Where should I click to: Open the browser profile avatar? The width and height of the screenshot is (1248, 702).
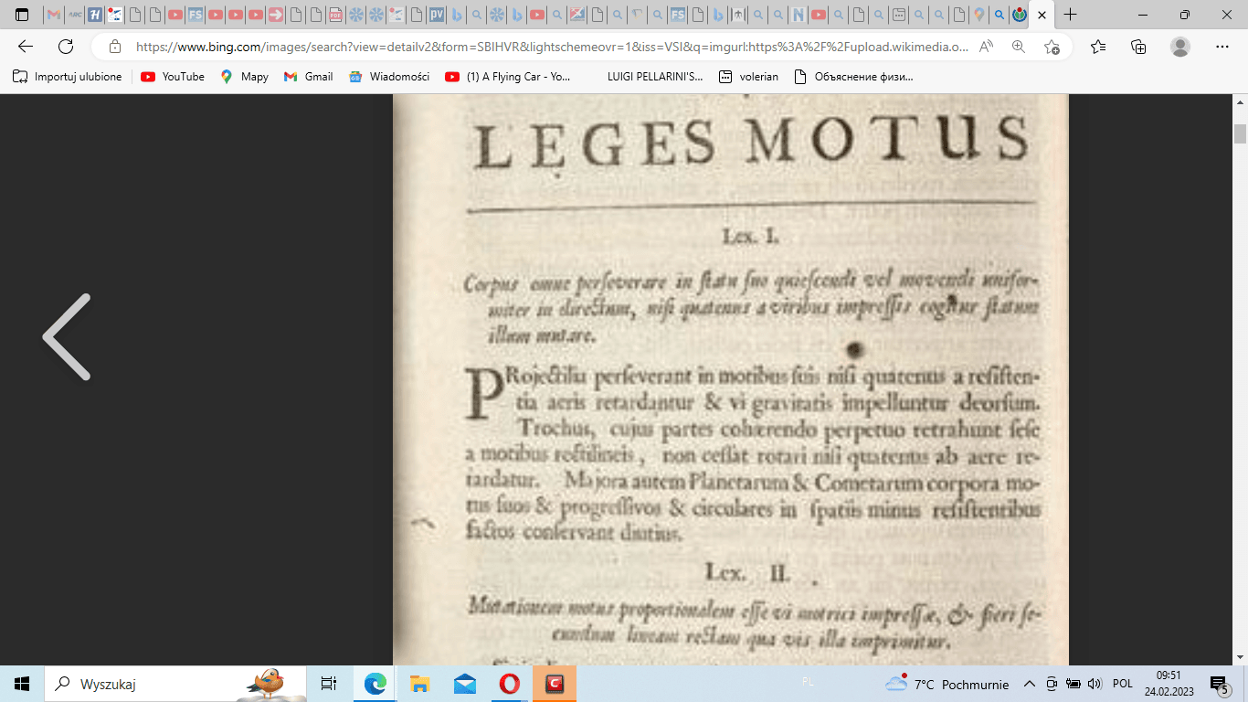click(1180, 47)
